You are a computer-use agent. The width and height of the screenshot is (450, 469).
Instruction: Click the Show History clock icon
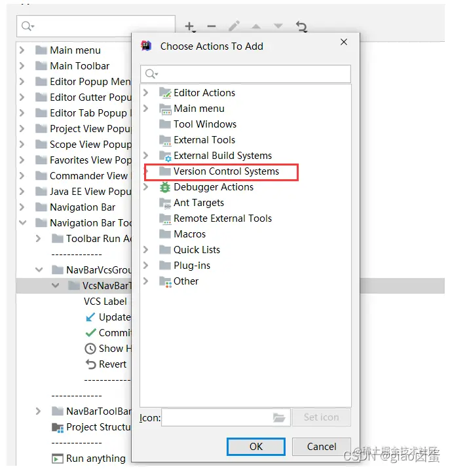pos(90,349)
